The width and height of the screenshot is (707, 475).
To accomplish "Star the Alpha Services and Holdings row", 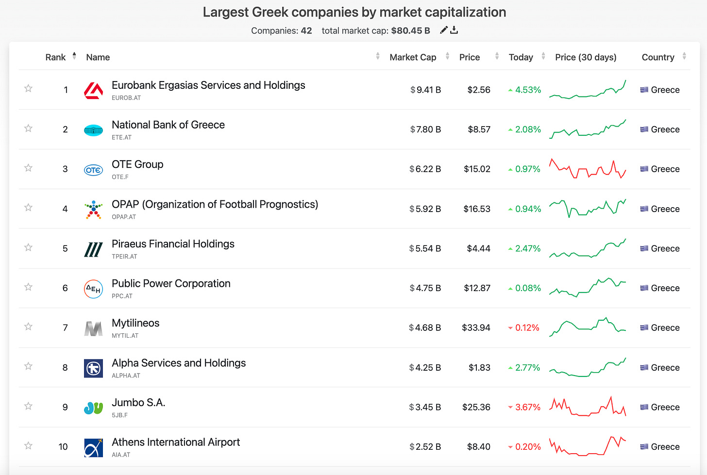I will [28, 366].
